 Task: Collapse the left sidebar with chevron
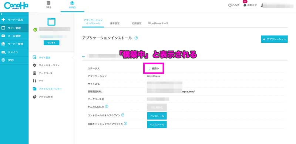(x=1, y=14)
